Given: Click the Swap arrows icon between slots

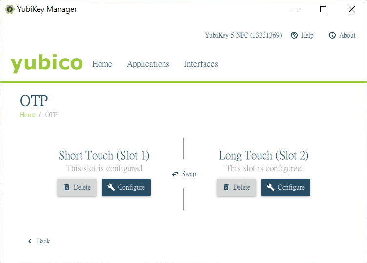Looking at the screenshot, I should point(175,174).
